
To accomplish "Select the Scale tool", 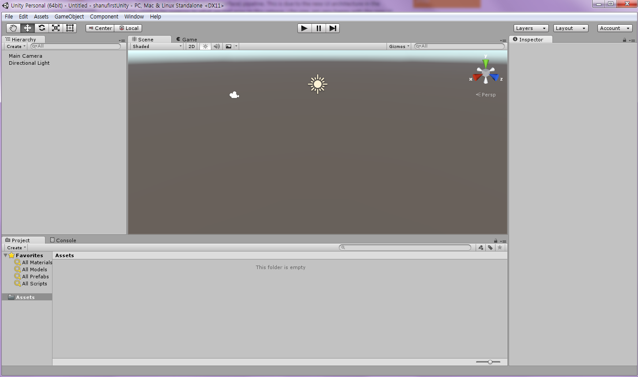I will click(56, 28).
